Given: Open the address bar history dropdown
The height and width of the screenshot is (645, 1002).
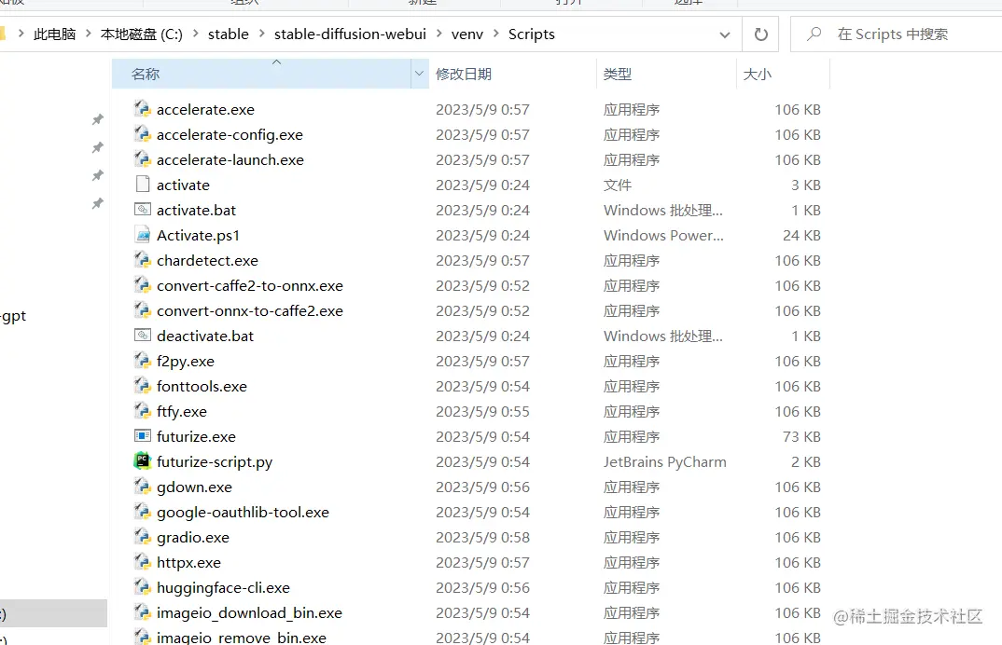Looking at the screenshot, I should (725, 34).
